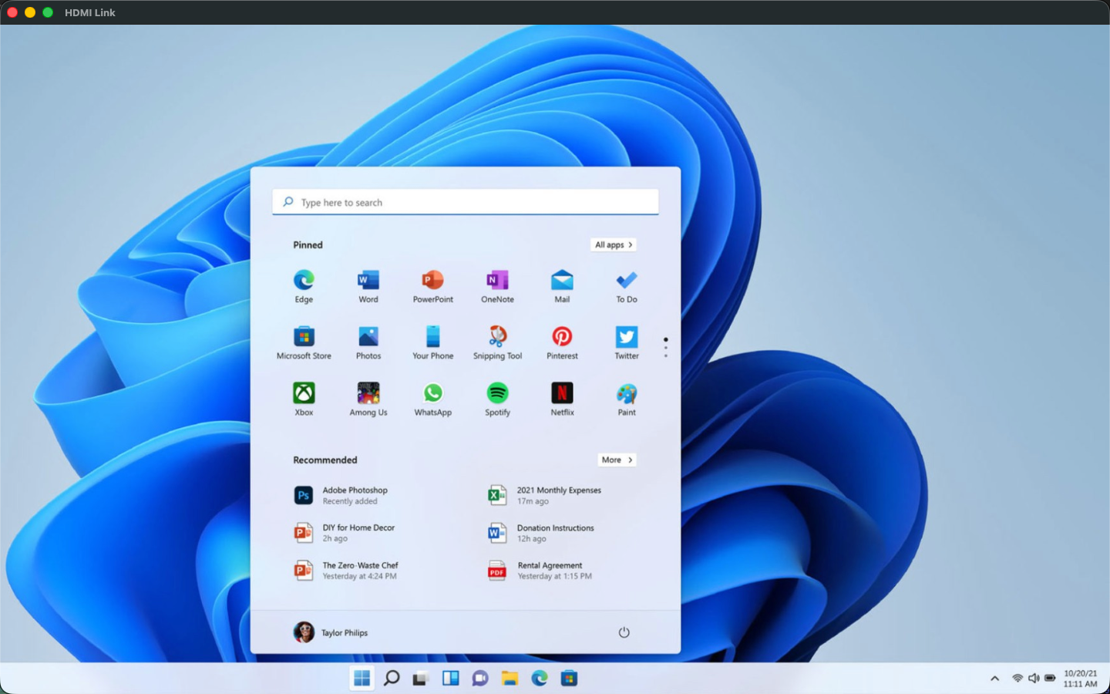The height and width of the screenshot is (694, 1110).
Task: Click the volume speaker icon in the tray
Action: point(1034,679)
